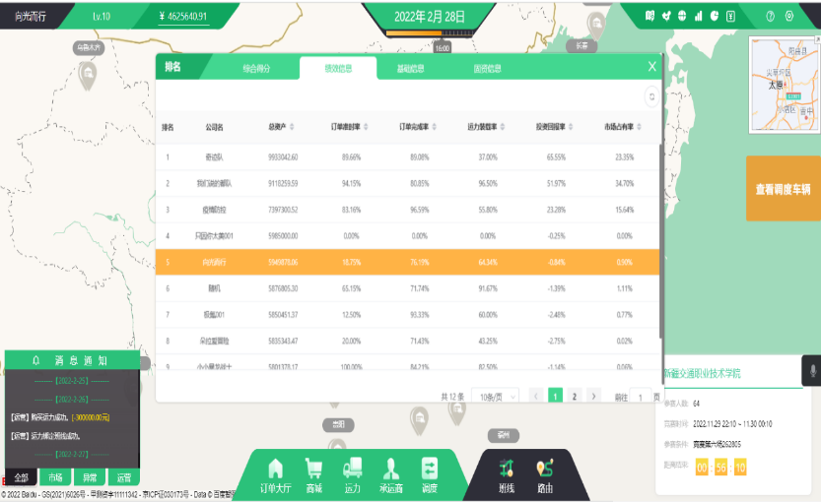Open the 班线 route line icon
This screenshot has width=821, height=502.
pos(507,473)
